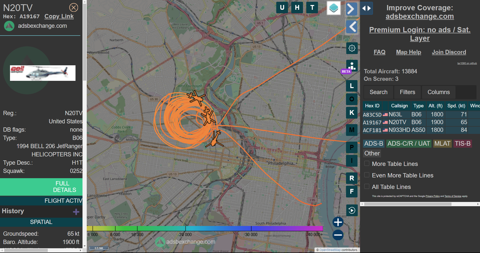Image resolution: width=480 pixels, height=253 pixels.
Task: Open the tar1090 on github link
Action: [467, 63]
